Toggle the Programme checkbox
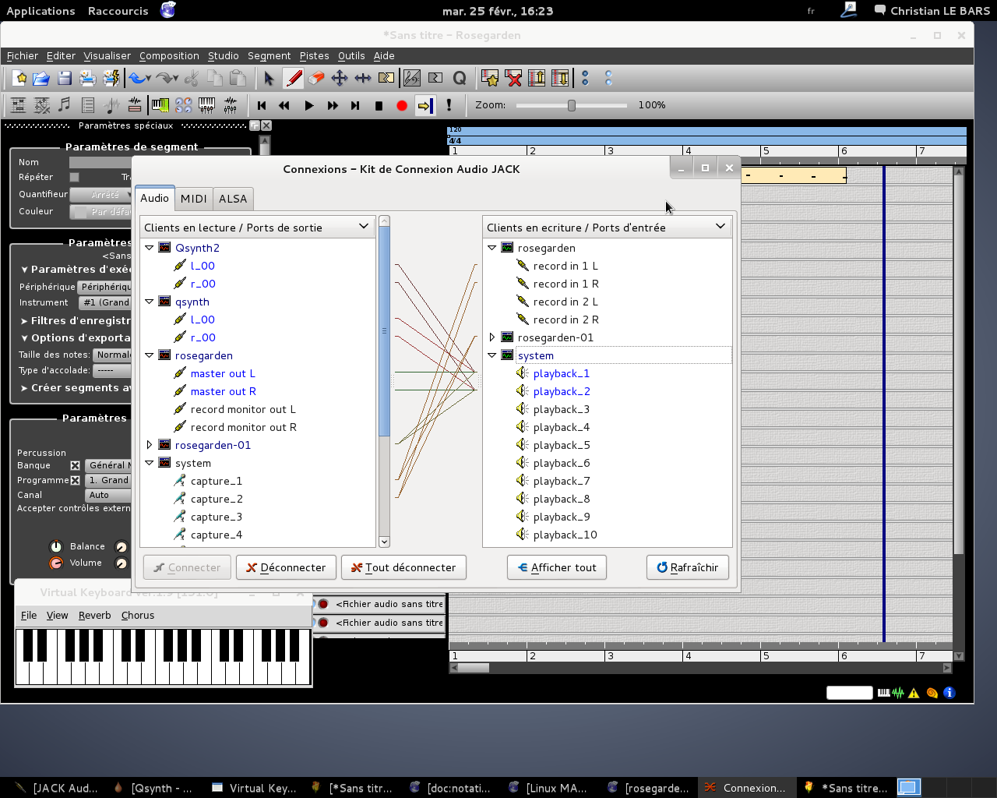This screenshot has width=997, height=798. pos(76,480)
